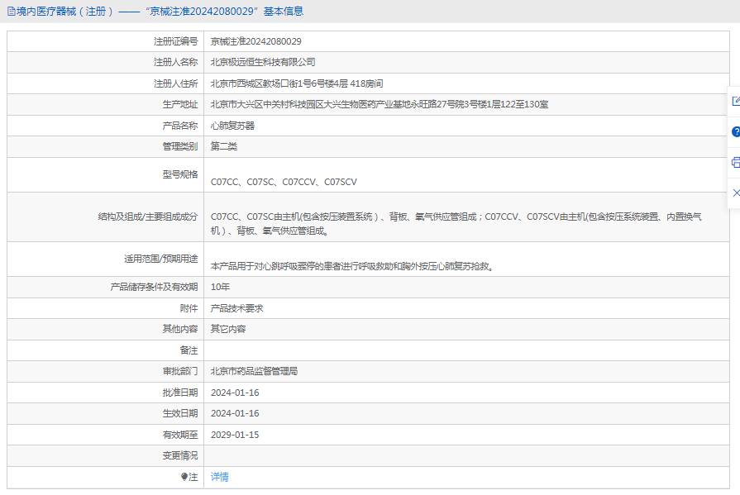Image resolution: width=740 pixels, height=495 pixels.
Task: Click the registrant address ending in 418房间
Action: click(297, 83)
